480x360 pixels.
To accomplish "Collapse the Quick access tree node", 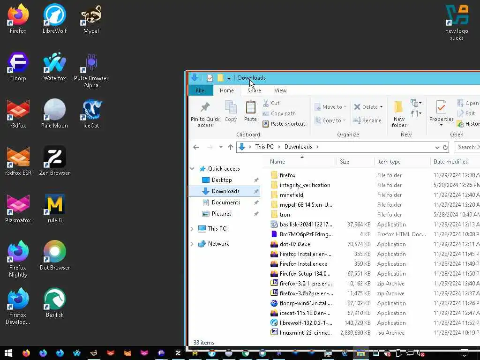I will point(192,169).
